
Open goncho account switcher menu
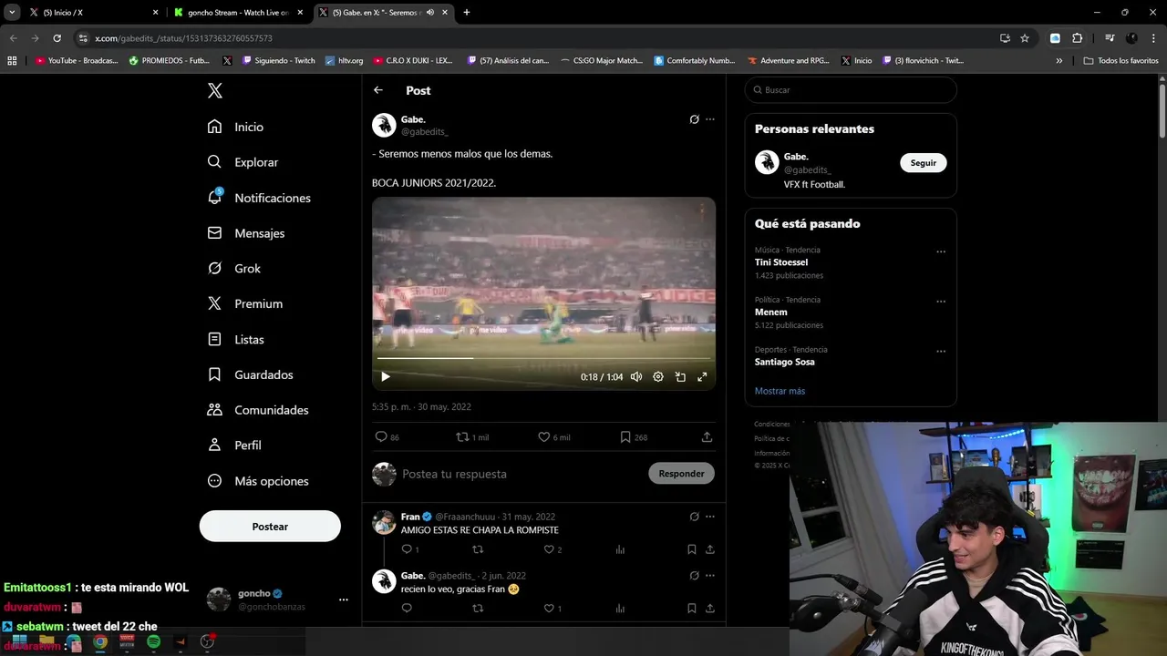[x=343, y=600]
